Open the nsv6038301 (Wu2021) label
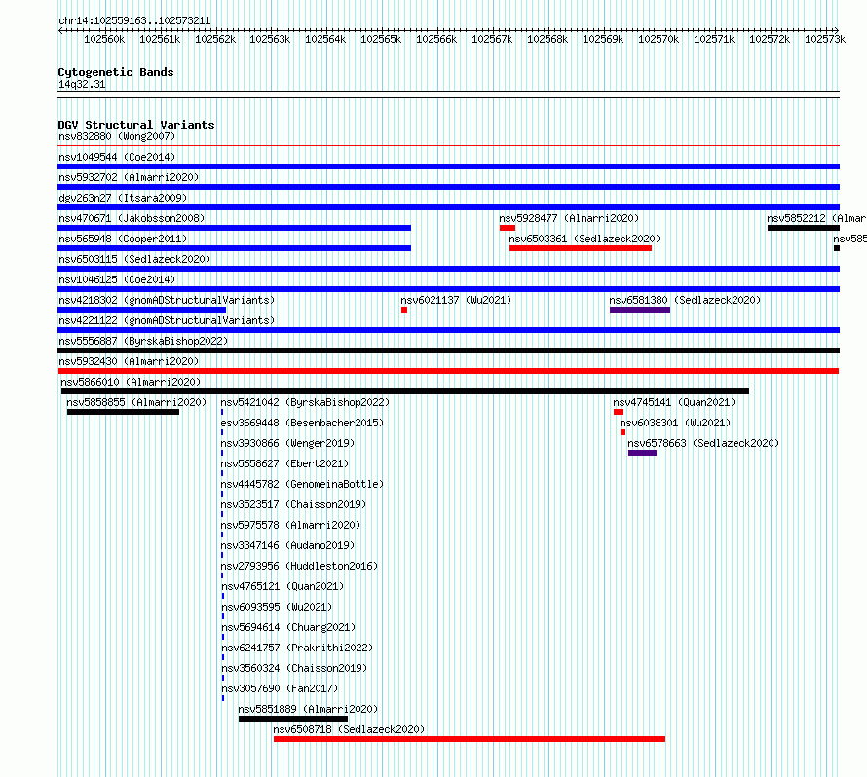 675,423
